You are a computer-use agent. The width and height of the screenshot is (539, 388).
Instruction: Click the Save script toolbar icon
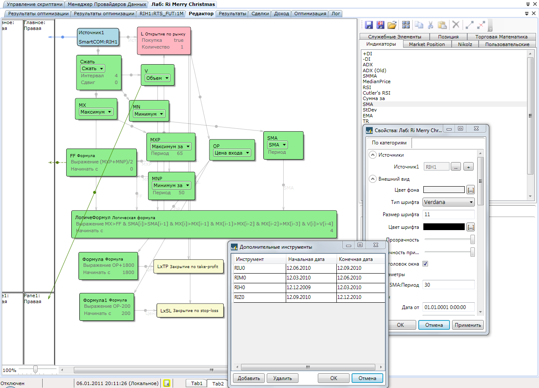369,25
